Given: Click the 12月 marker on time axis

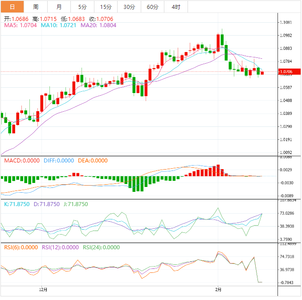Looking at the screenshot, I should click(x=43, y=290).
